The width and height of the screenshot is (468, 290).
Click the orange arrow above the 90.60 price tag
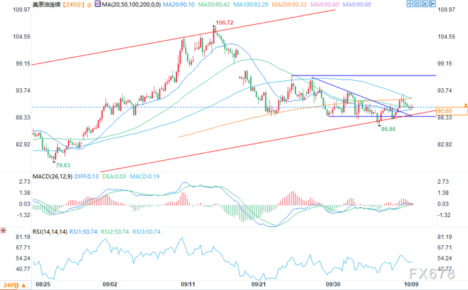tap(465, 104)
